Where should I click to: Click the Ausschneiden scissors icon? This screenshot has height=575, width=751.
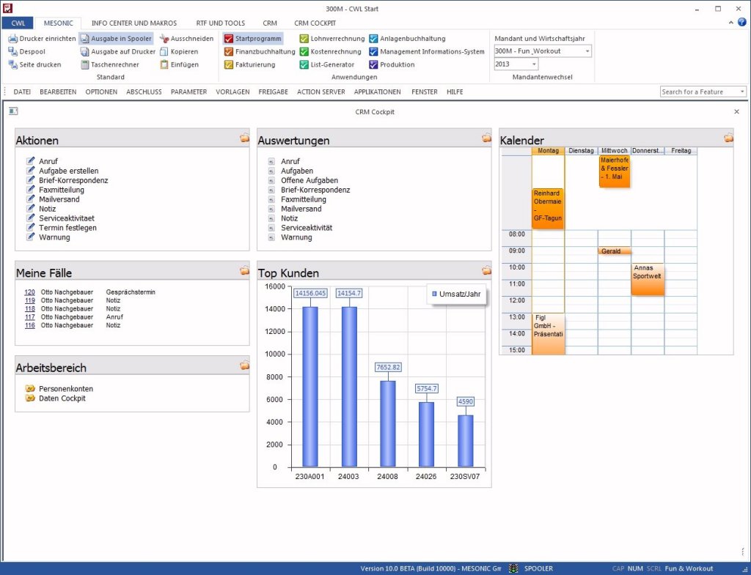(x=164, y=39)
